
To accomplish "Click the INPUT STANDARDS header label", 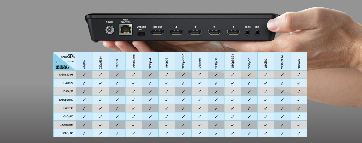I will (x=68, y=56).
